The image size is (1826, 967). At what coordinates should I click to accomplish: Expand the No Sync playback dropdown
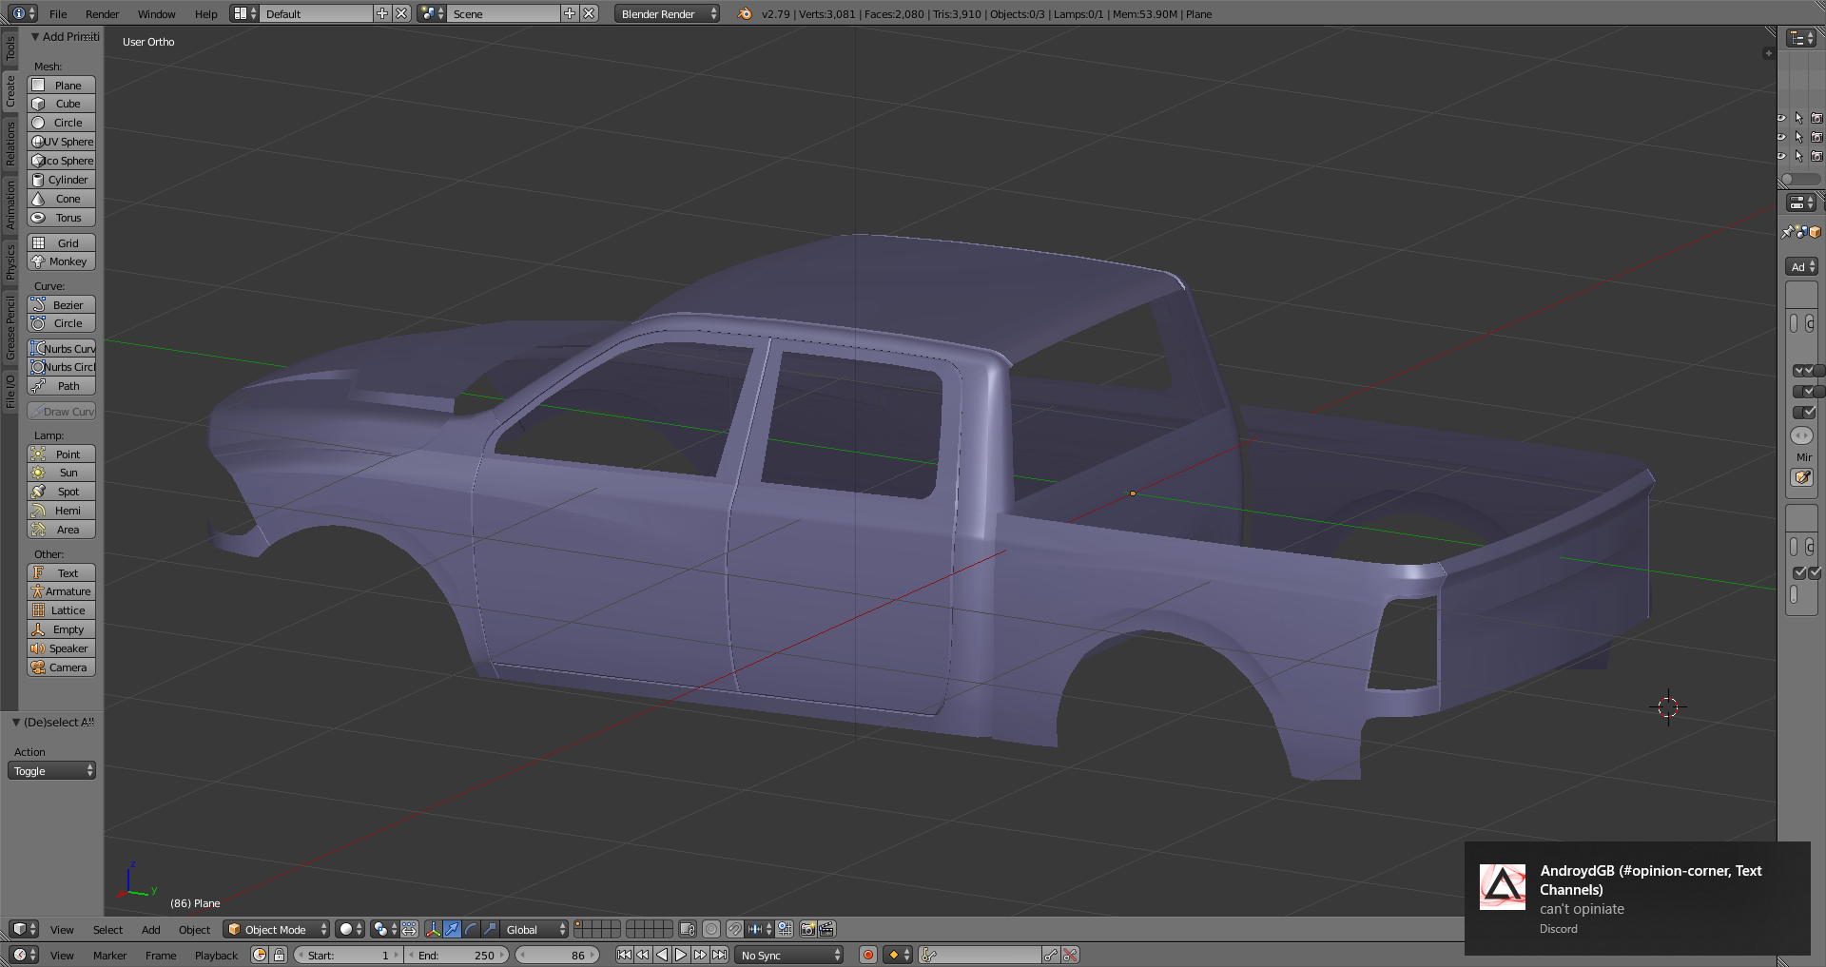click(x=790, y=955)
